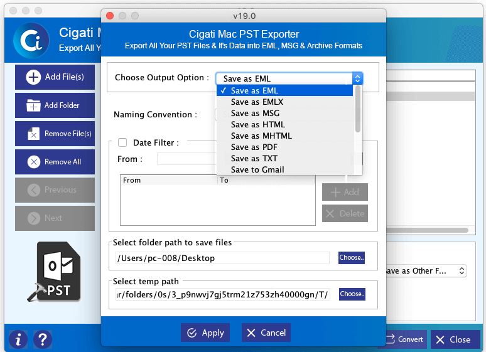The width and height of the screenshot is (486, 352).
Task: Enable the Date Filter checkbox
Action: [x=122, y=142]
